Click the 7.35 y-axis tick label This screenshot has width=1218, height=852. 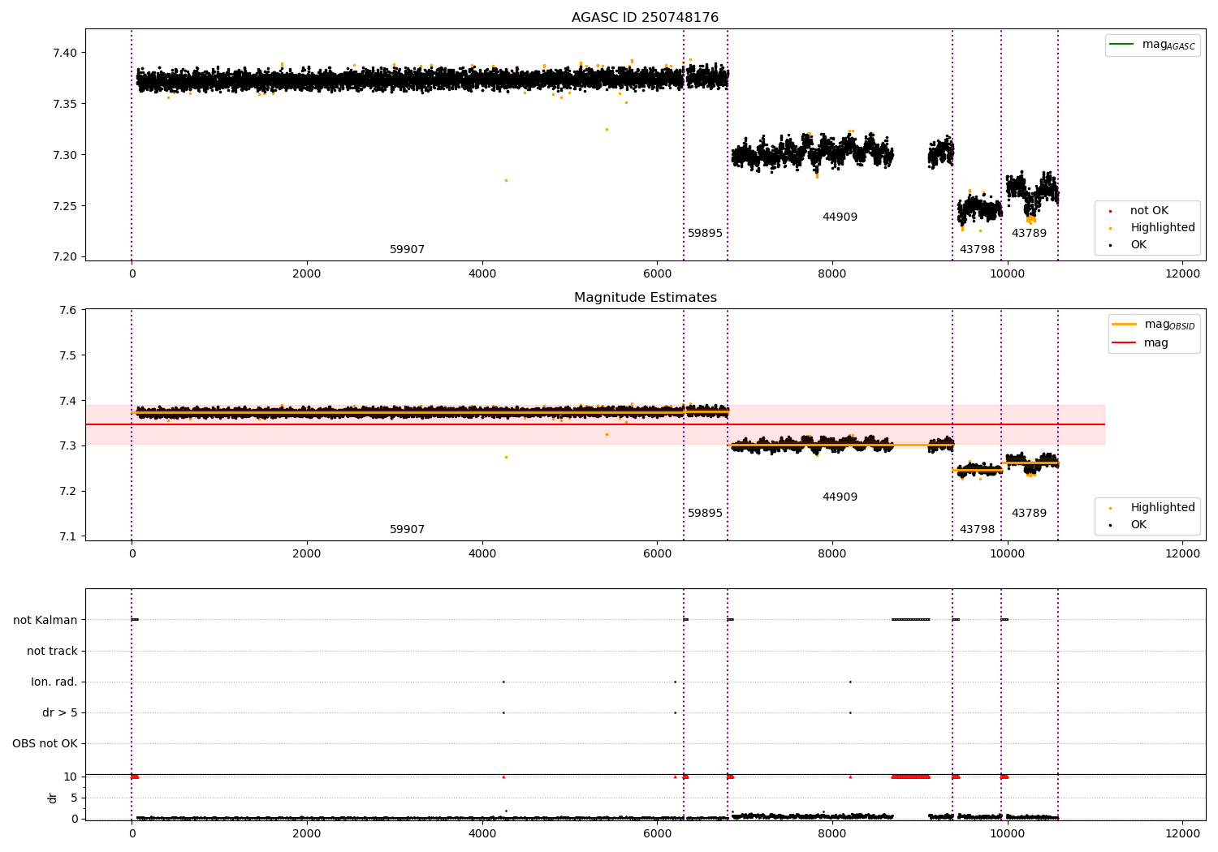click(x=63, y=105)
